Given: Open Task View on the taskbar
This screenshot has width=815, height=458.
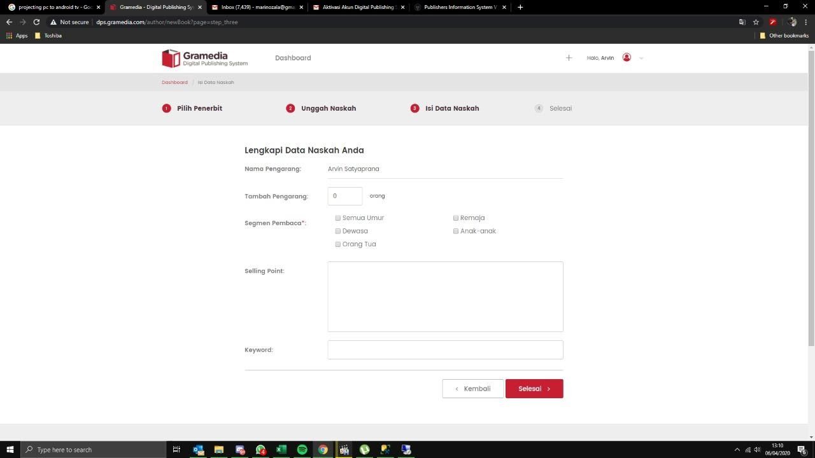Looking at the screenshot, I should pos(177,450).
